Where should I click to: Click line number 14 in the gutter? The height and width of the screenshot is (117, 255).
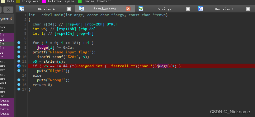24,75
